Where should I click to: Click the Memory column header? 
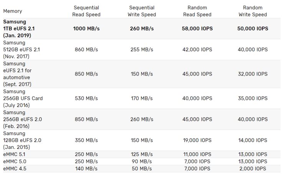[x=13, y=11]
